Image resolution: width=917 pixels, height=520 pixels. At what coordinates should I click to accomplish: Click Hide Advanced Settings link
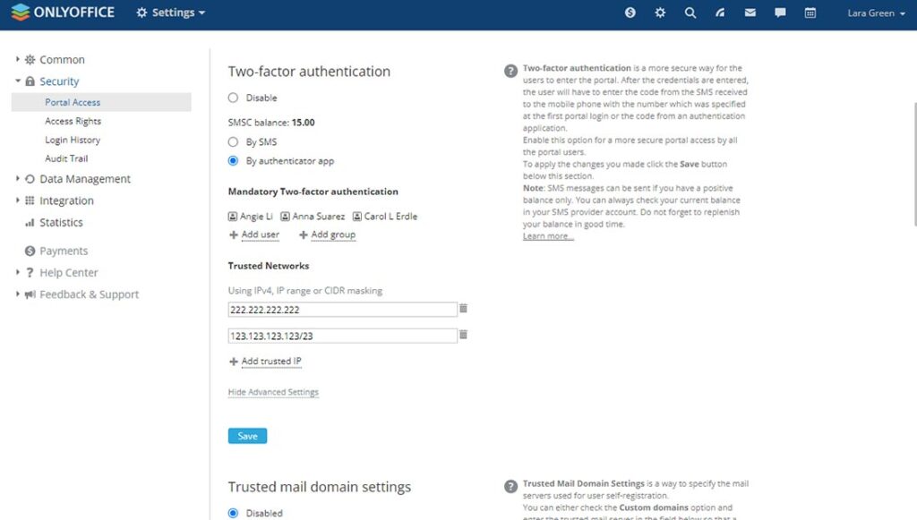tap(273, 392)
